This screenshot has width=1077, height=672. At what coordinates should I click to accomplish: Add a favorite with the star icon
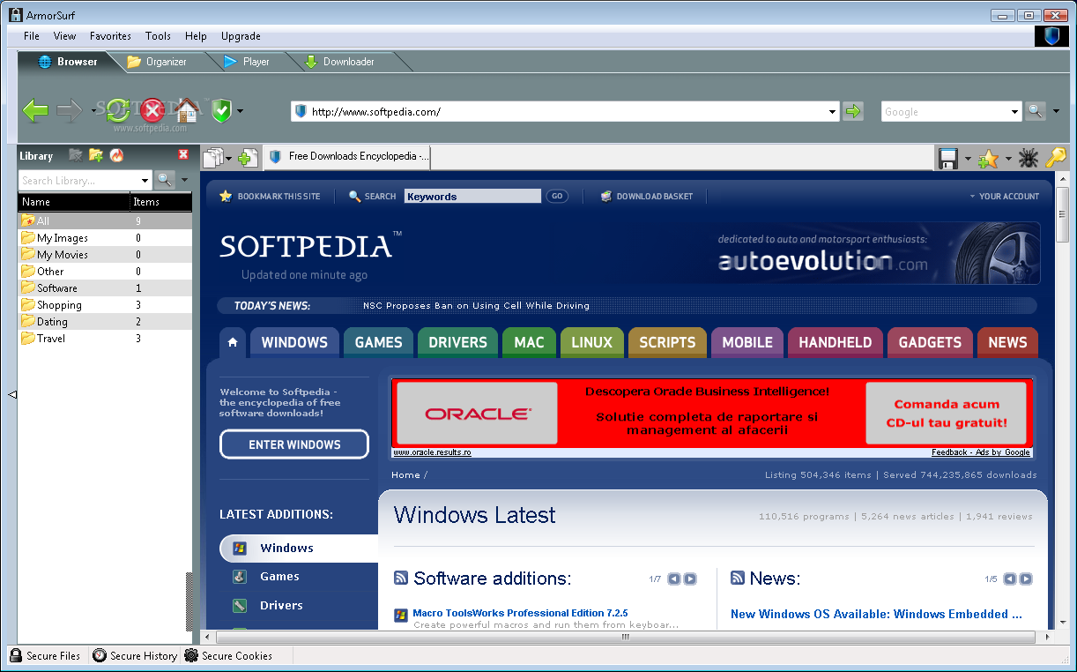989,159
